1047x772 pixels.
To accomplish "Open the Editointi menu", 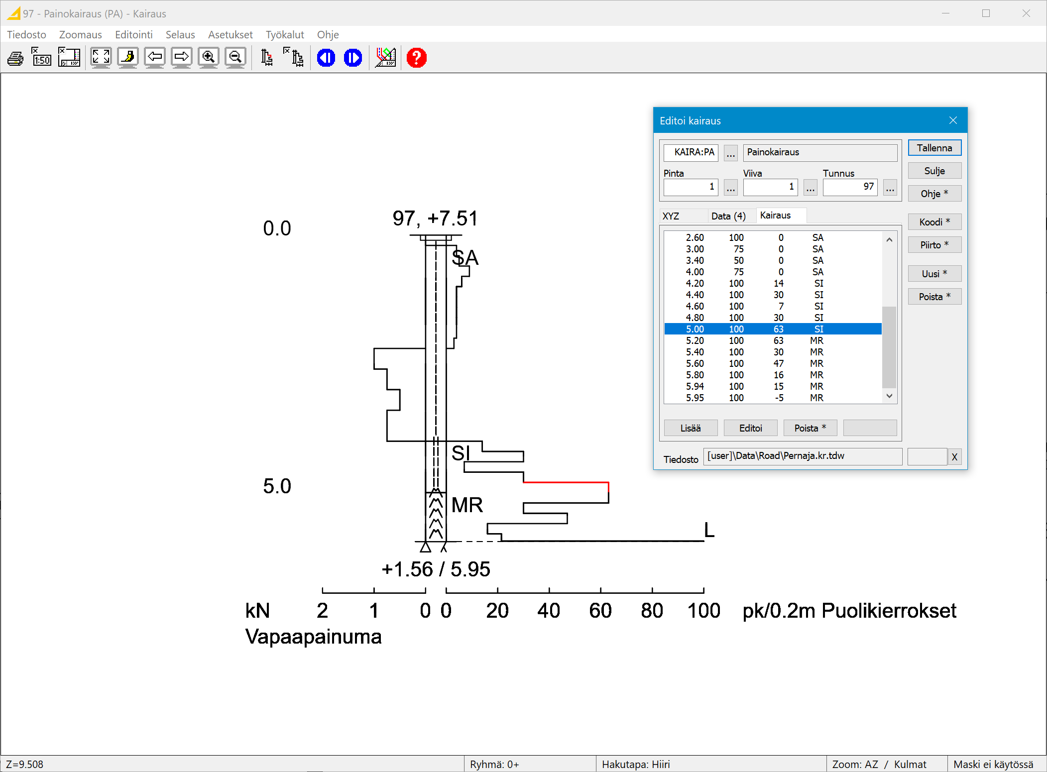I will [x=133, y=34].
